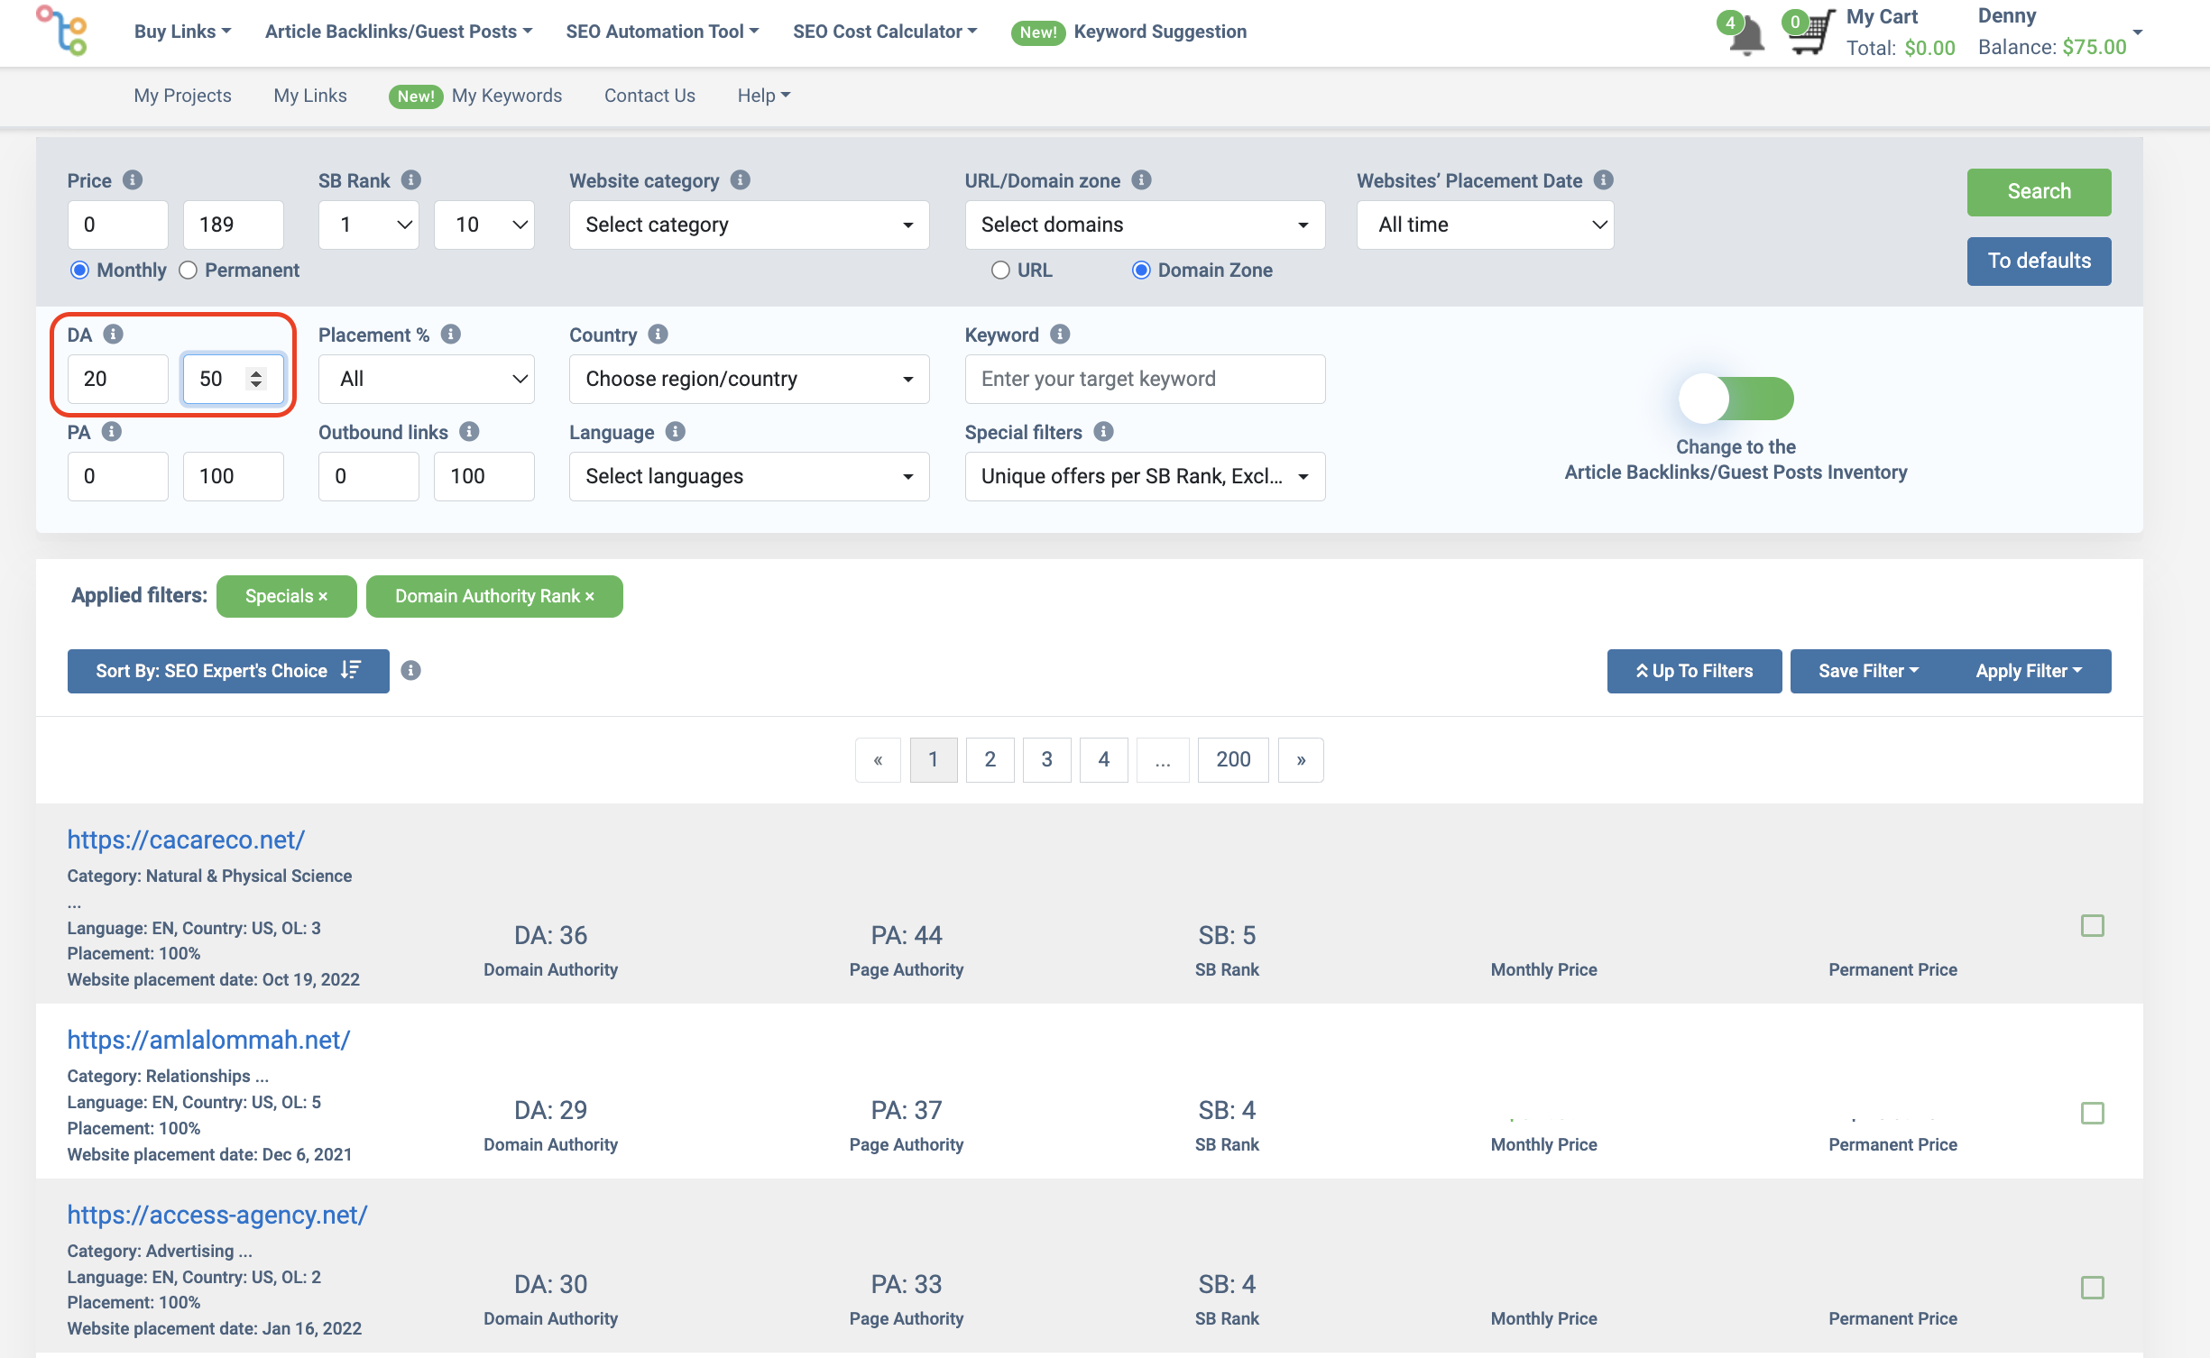2210x1358 pixels.
Task: Select the Monthly price radio button
Action: click(79, 271)
